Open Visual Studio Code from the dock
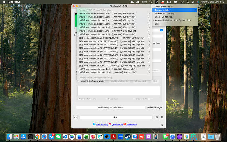The image size is (227, 142). (65, 137)
